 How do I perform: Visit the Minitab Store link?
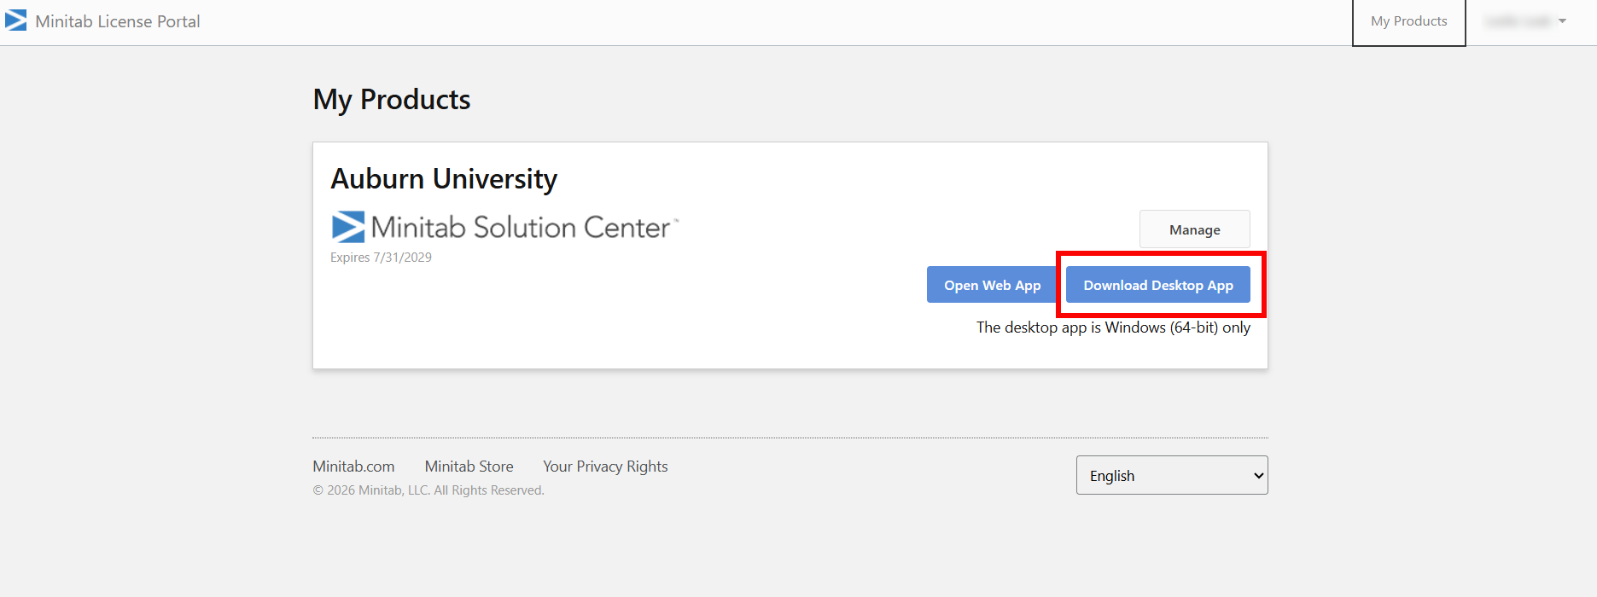(x=469, y=467)
